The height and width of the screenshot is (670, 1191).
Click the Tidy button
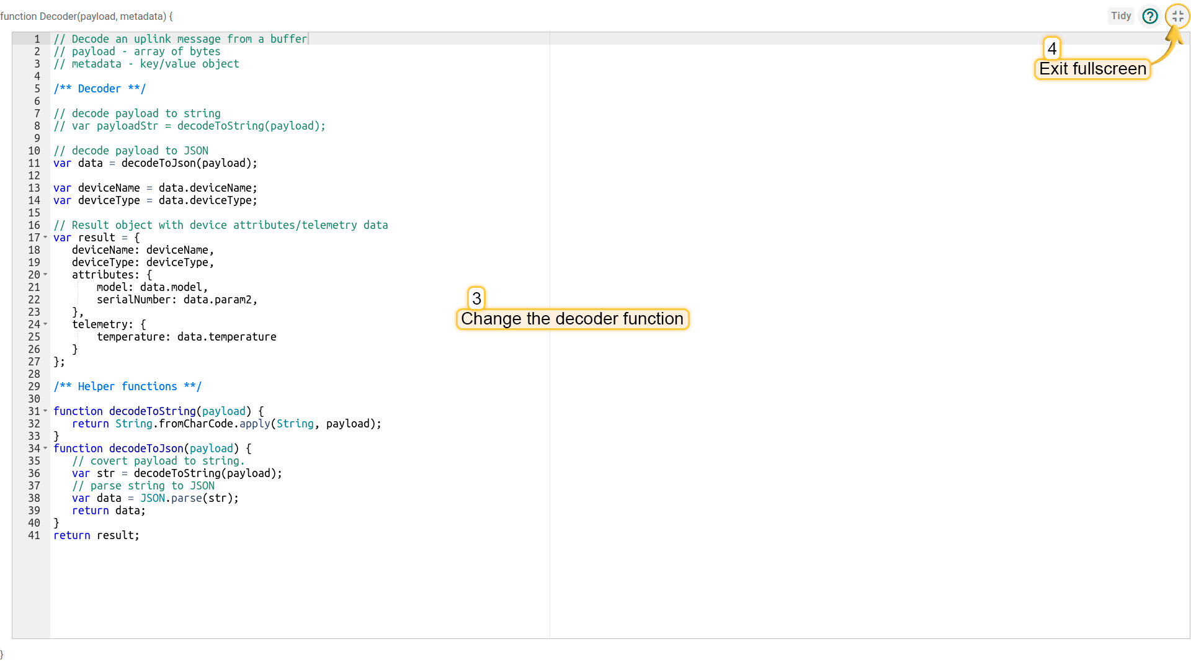1120,16
